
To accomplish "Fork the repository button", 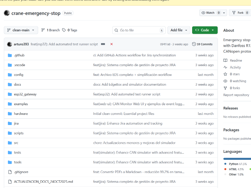I will [x=238, y=13].
